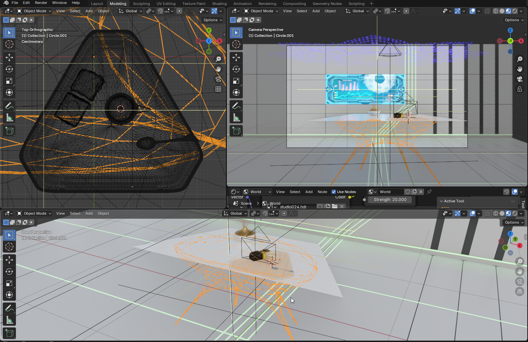Open Options dropdown in camera viewport
This screenshot has height=342, width=528.
tap(514, 20)
